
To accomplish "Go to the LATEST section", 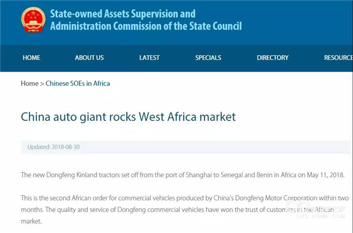I will [149, 58].
